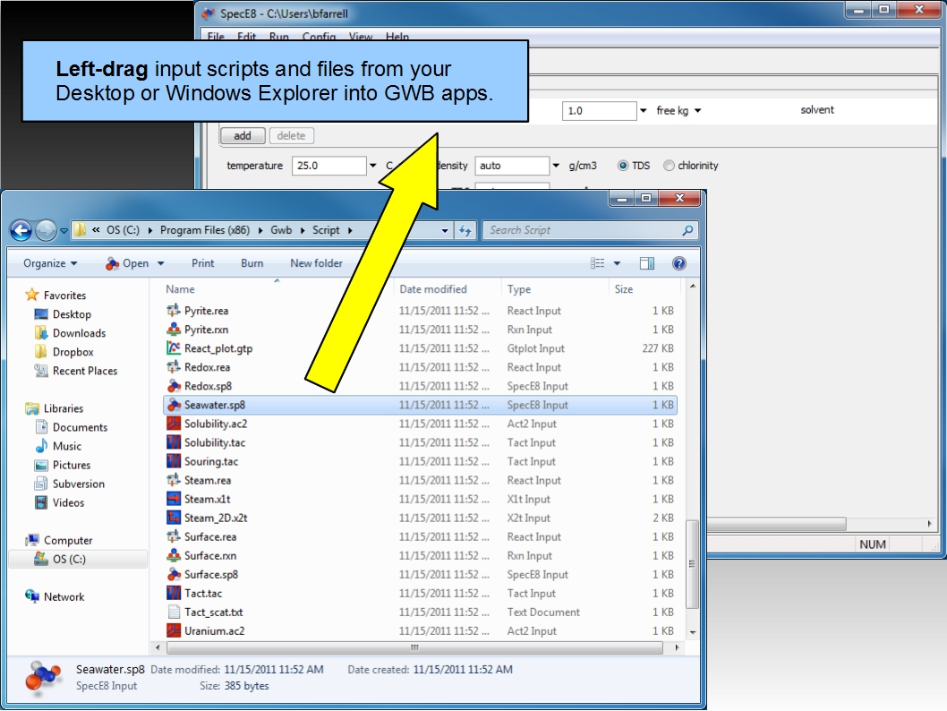Expand Script breadcrumb arrow in address bar

tap(350, 230)
